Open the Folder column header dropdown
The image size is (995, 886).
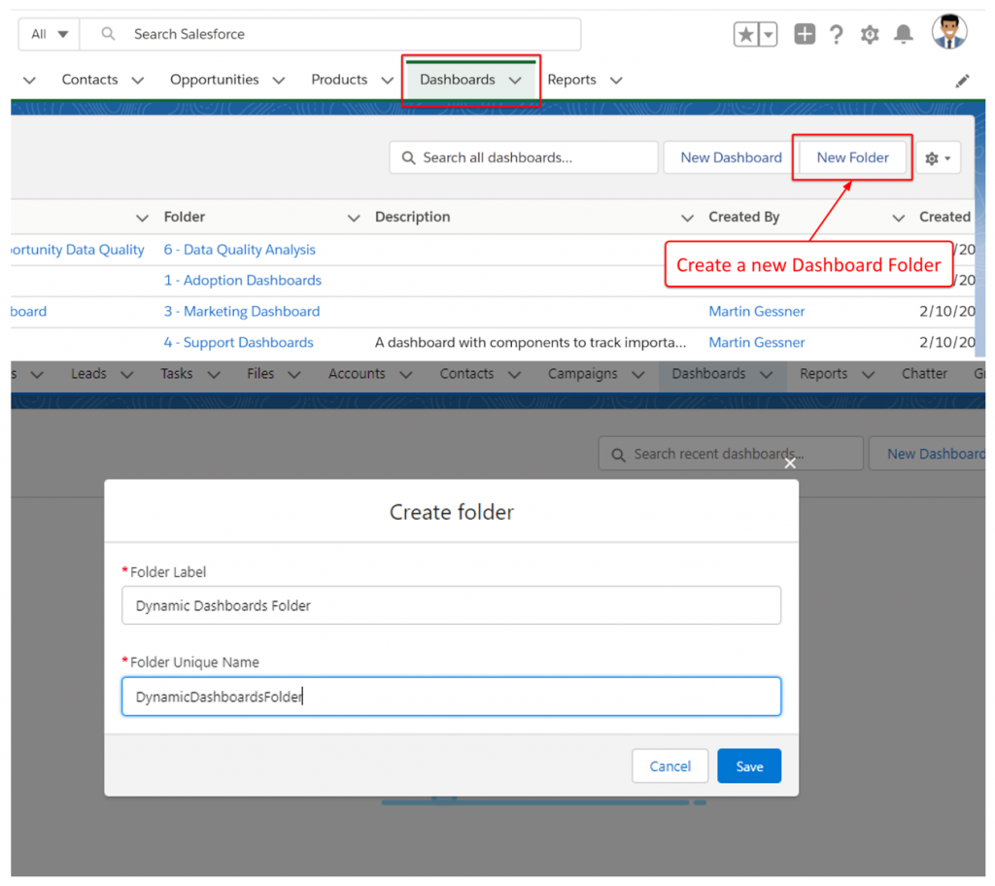tap(353, 217)
